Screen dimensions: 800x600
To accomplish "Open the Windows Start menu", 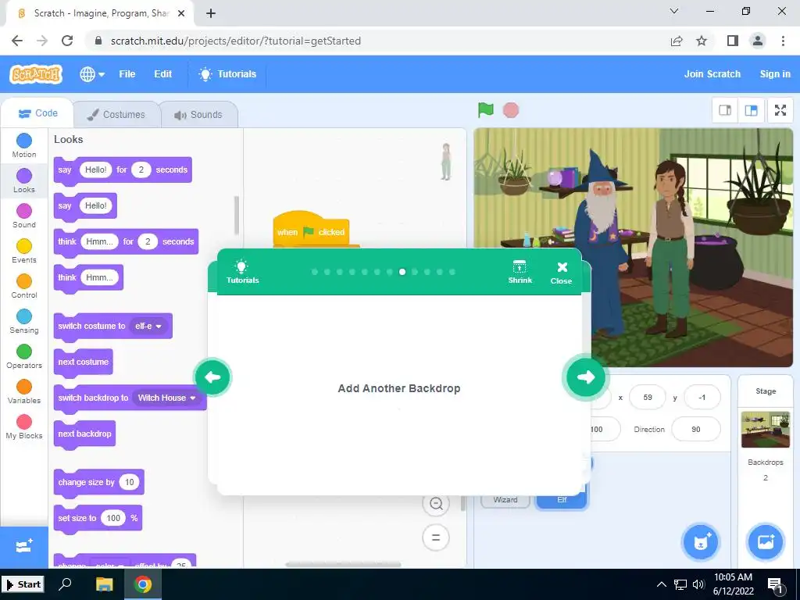I will 23,584.
